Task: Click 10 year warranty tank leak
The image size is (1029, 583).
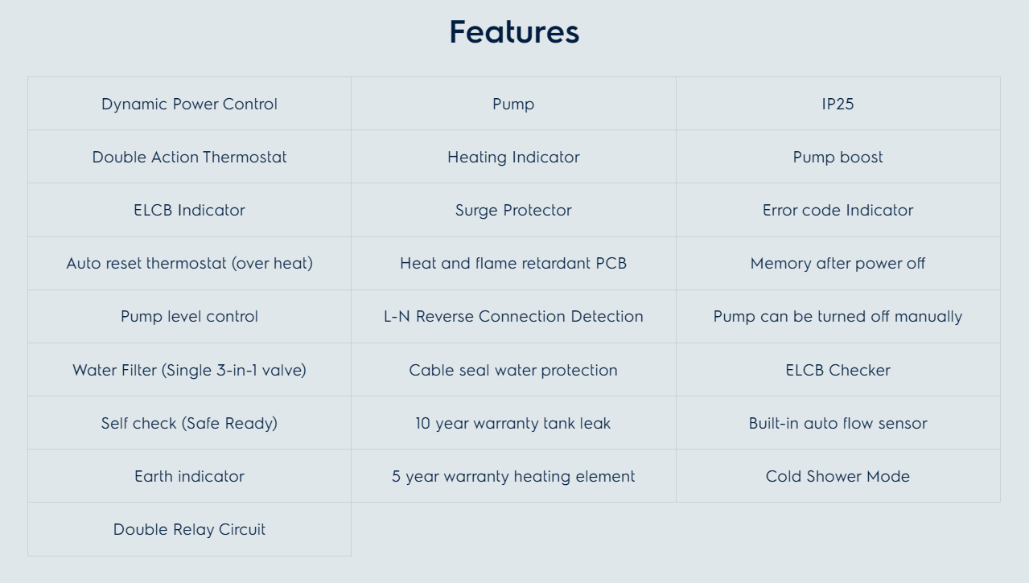Action: click(x=513, y=424)
